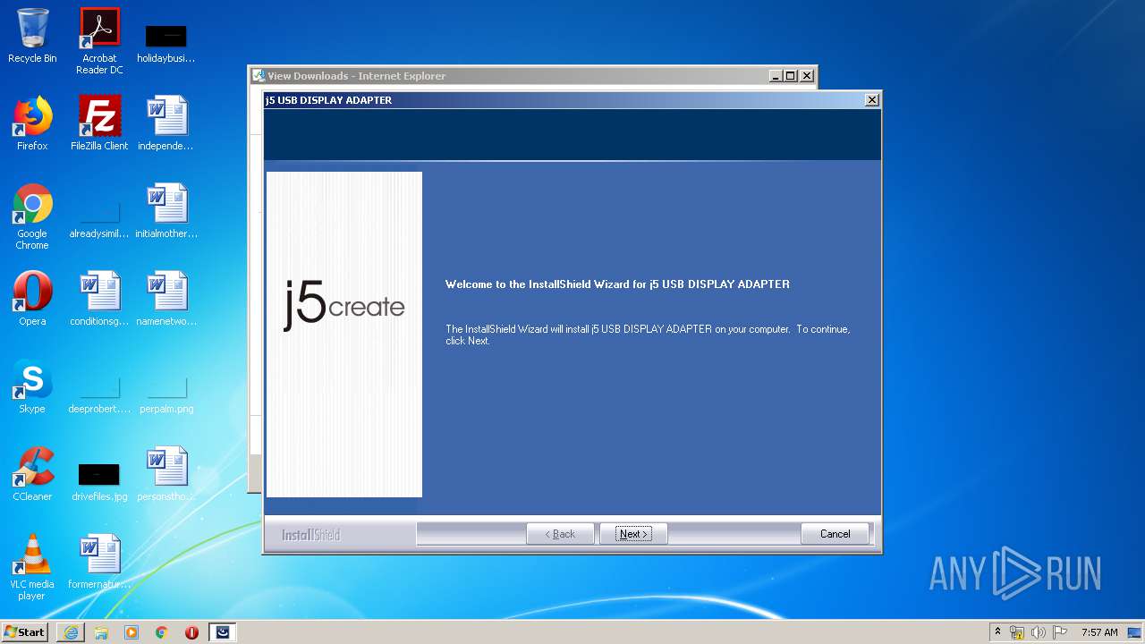Open the 7:57 AM taskbar clock

[1099, 632]
